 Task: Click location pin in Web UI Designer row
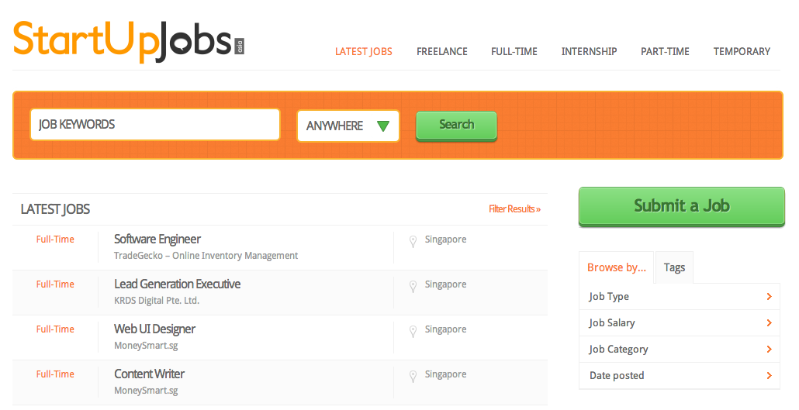pos(413,331)
